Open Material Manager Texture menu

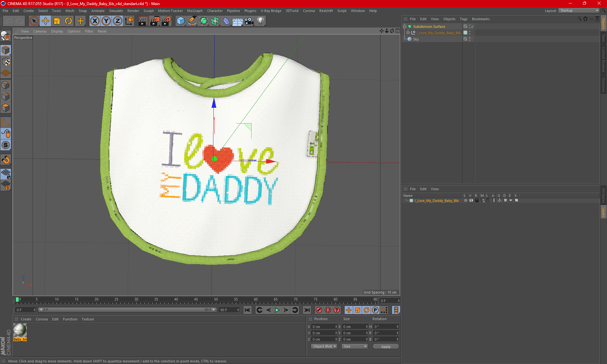coord(88,319)
